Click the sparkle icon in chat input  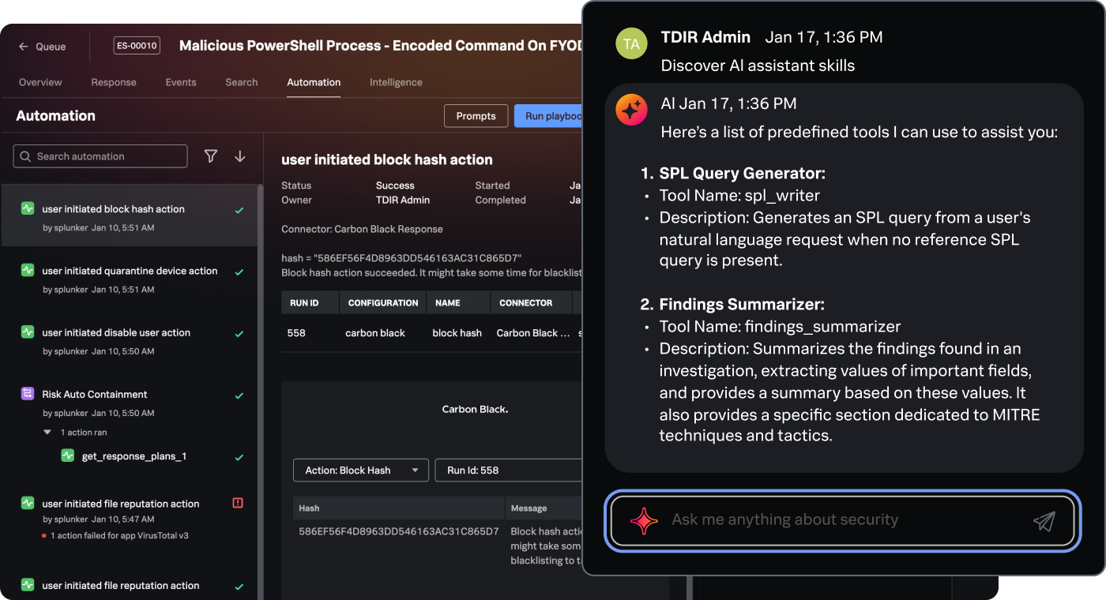click(644, 520)
